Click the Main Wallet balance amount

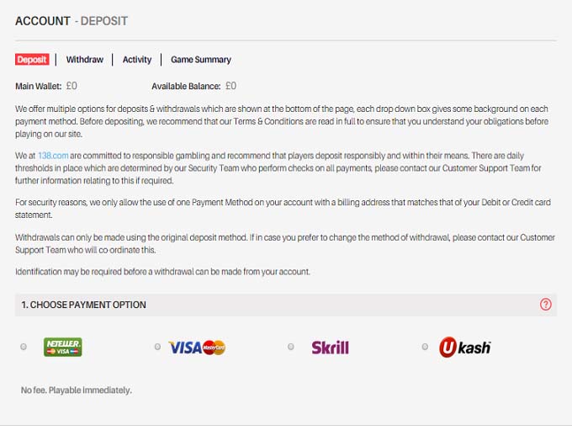[71, 86]
